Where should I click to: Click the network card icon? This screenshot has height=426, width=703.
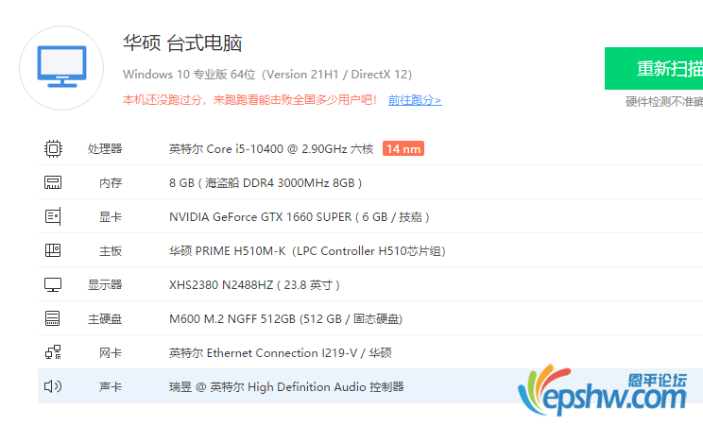(x=53, y=352)
